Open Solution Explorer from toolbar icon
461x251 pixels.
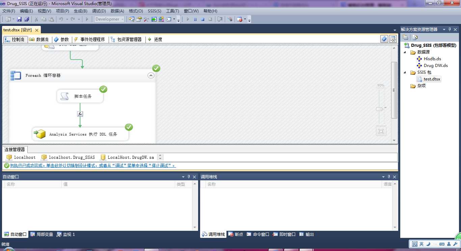131,19
